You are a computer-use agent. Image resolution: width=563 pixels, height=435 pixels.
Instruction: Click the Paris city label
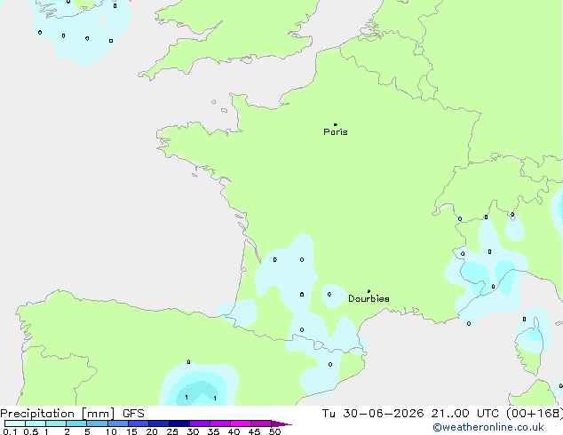coord(336,132)
